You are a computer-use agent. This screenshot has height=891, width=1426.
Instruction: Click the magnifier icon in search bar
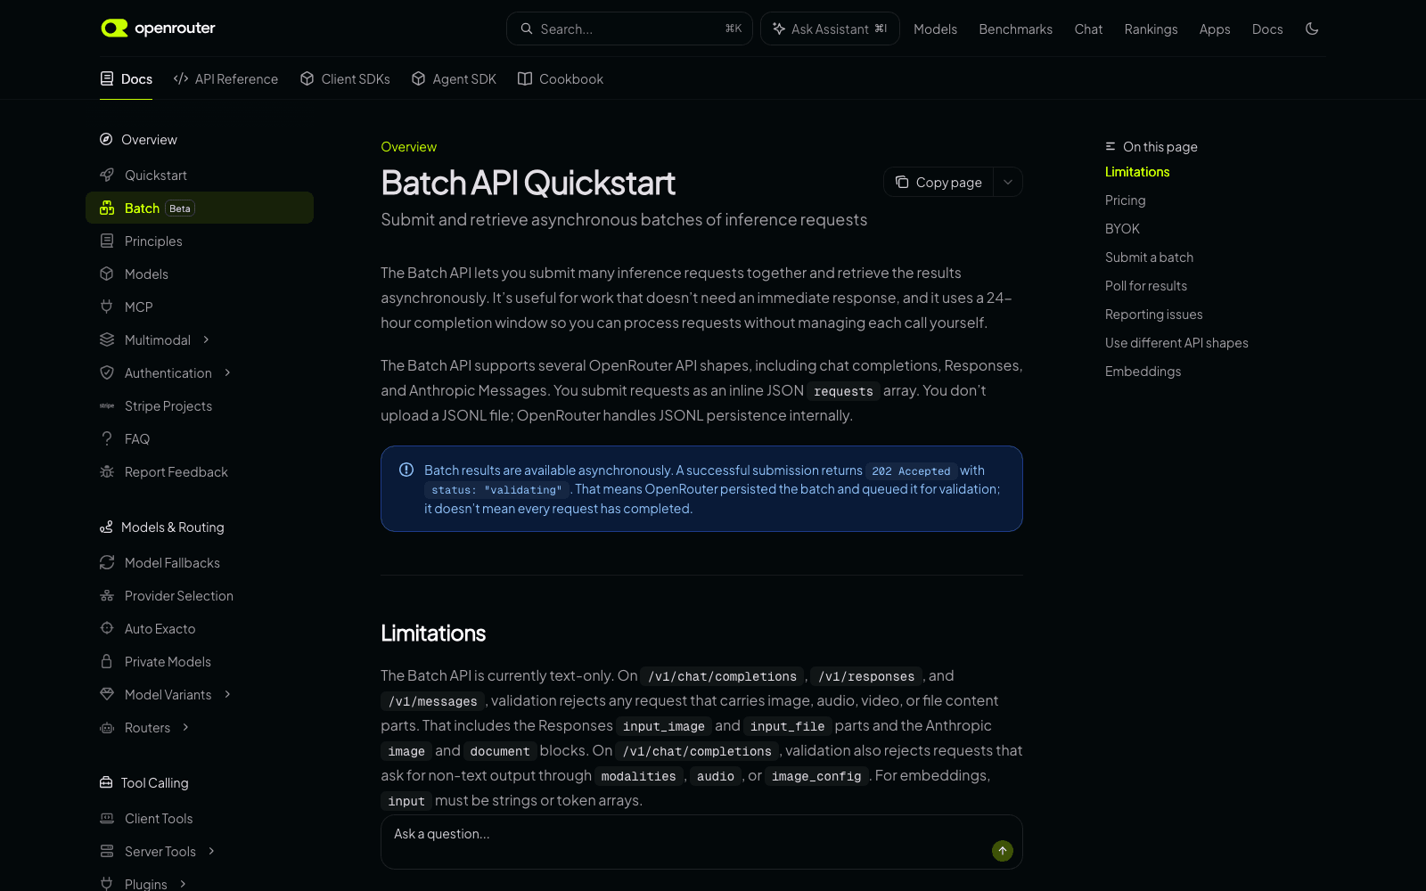click(527, 29)
